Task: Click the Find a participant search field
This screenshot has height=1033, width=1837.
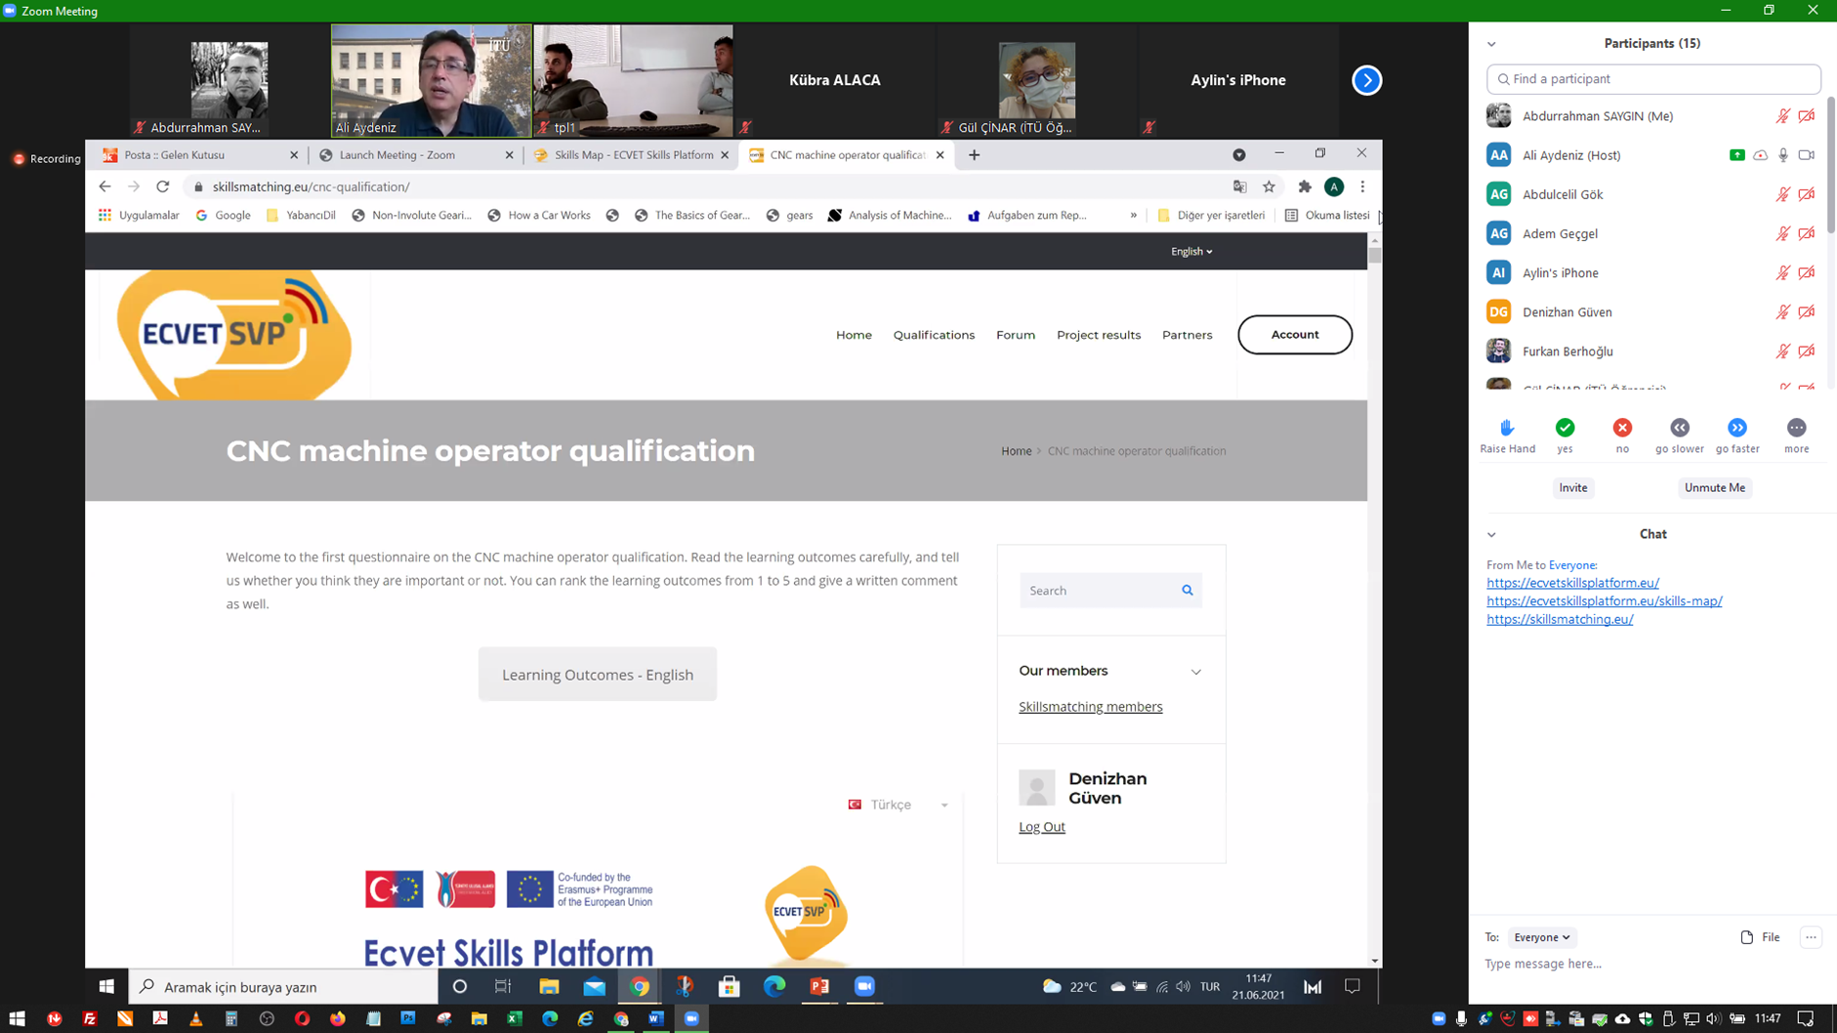Action: click(x=1653, y=79)
